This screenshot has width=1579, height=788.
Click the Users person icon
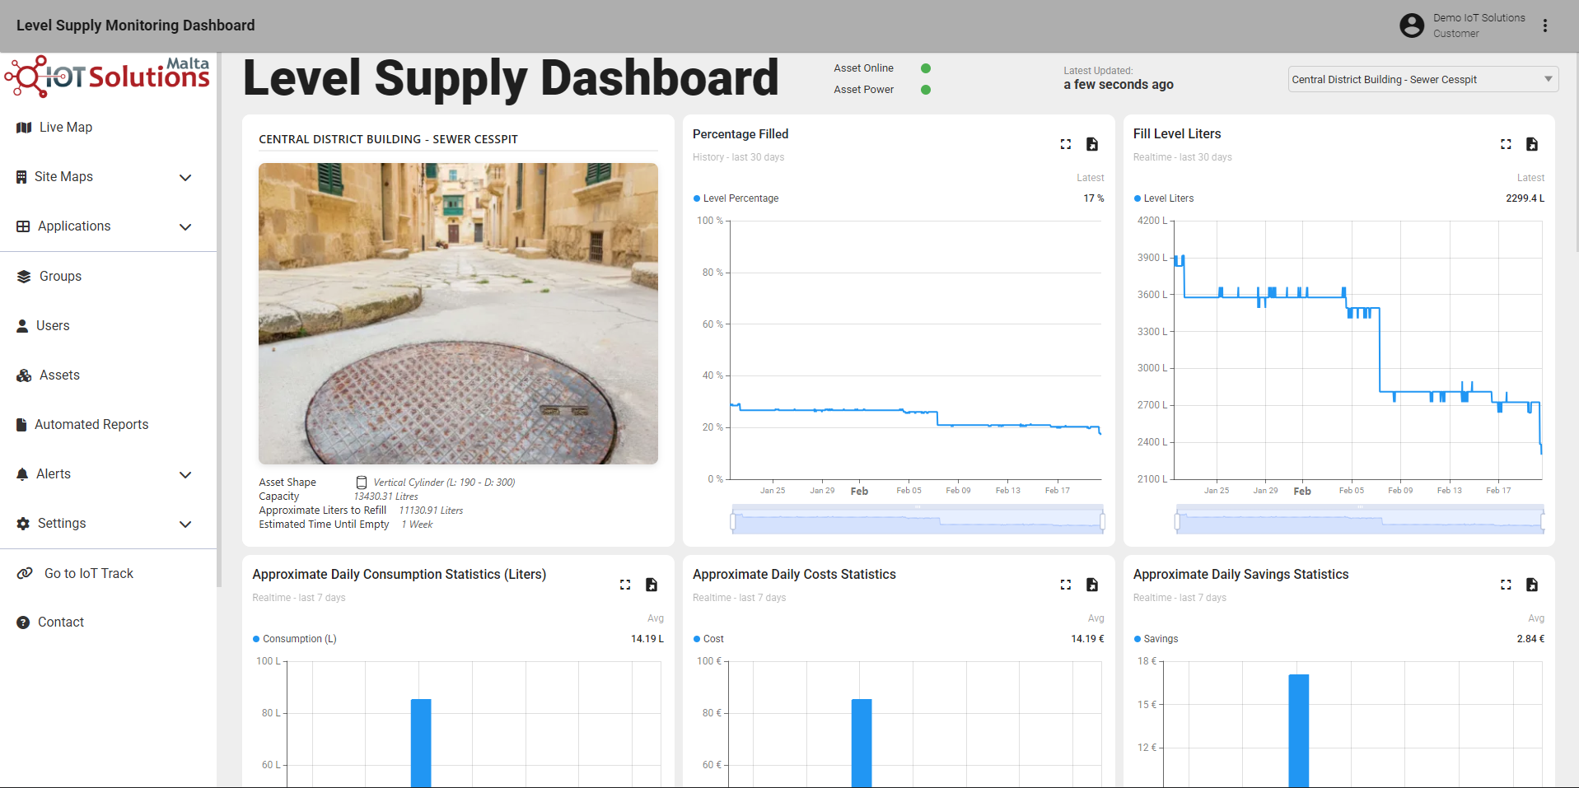tap(22, 326)
